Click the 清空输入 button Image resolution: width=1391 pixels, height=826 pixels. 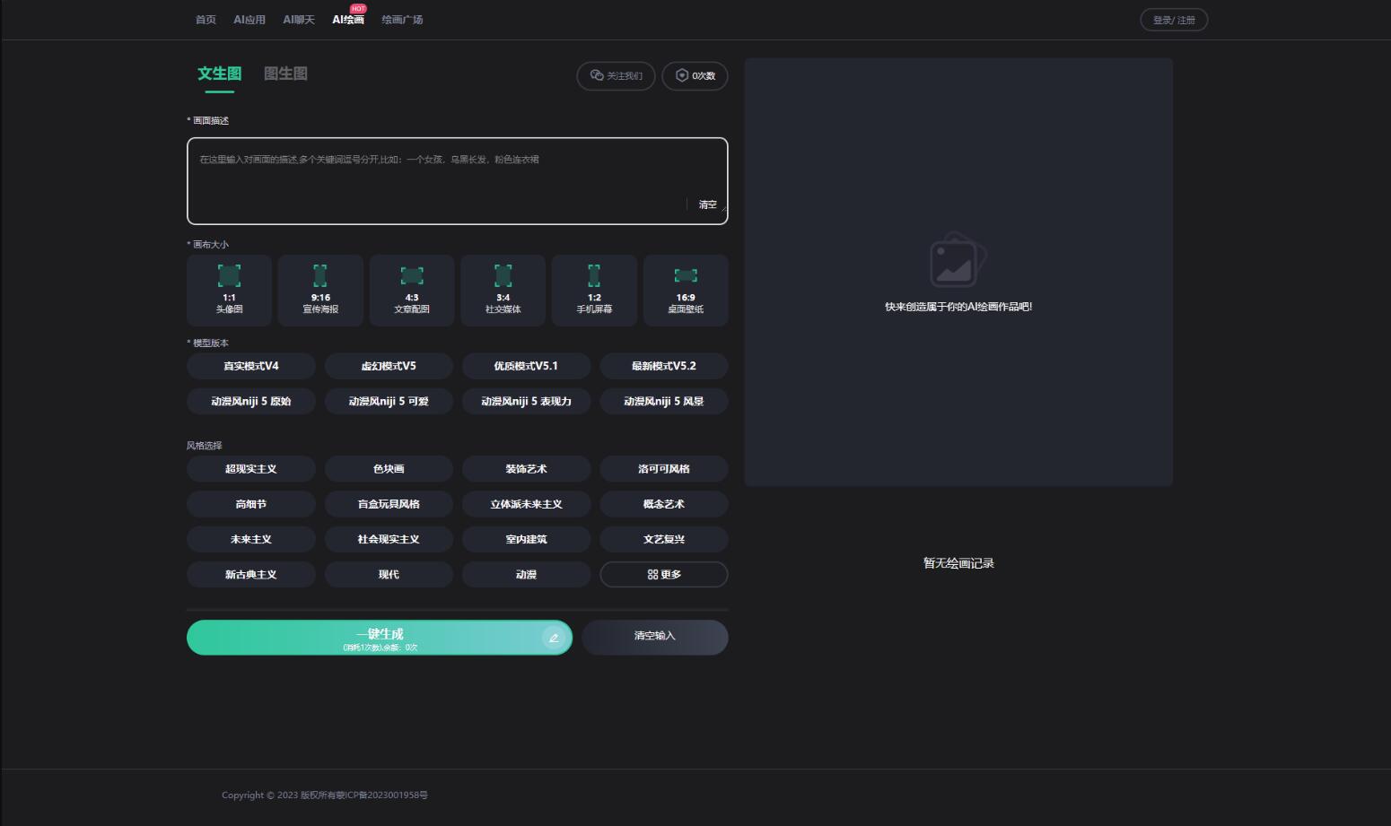point(655,637)
